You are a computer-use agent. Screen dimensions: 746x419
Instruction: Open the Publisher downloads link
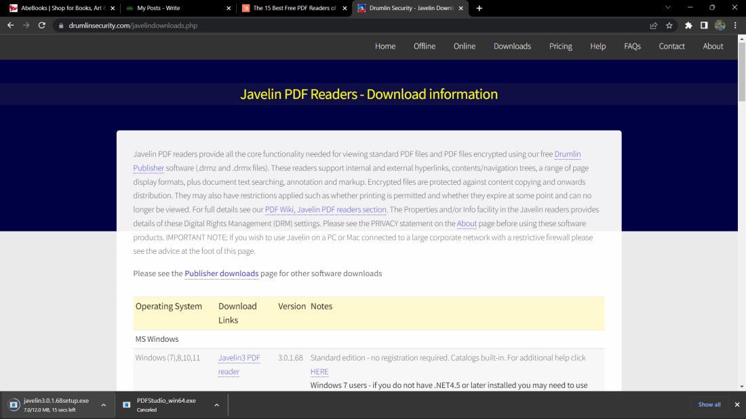point(221,273)
